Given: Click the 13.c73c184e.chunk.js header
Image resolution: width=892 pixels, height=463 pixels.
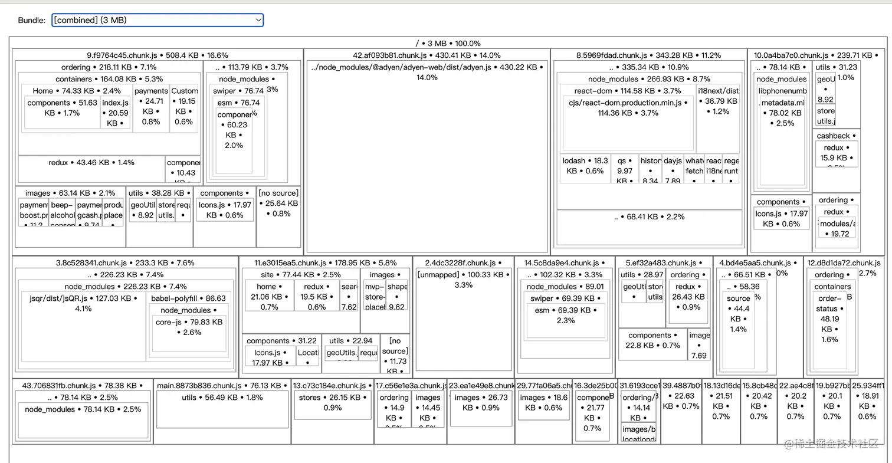Looking at the screenshot, I should click(x=333, y=385).
